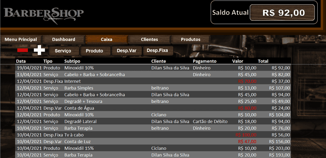
Task: Click the R$ 49,00 total cell
Action: (x=281, y=101)
